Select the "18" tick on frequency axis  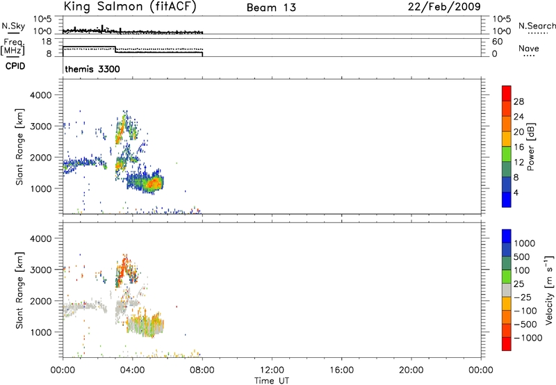tap(47, 42)
